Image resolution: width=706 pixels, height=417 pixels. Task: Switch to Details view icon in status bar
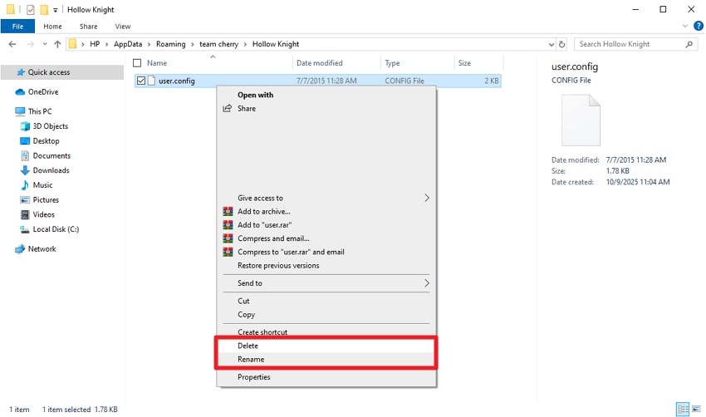click(x=683, y=410)
